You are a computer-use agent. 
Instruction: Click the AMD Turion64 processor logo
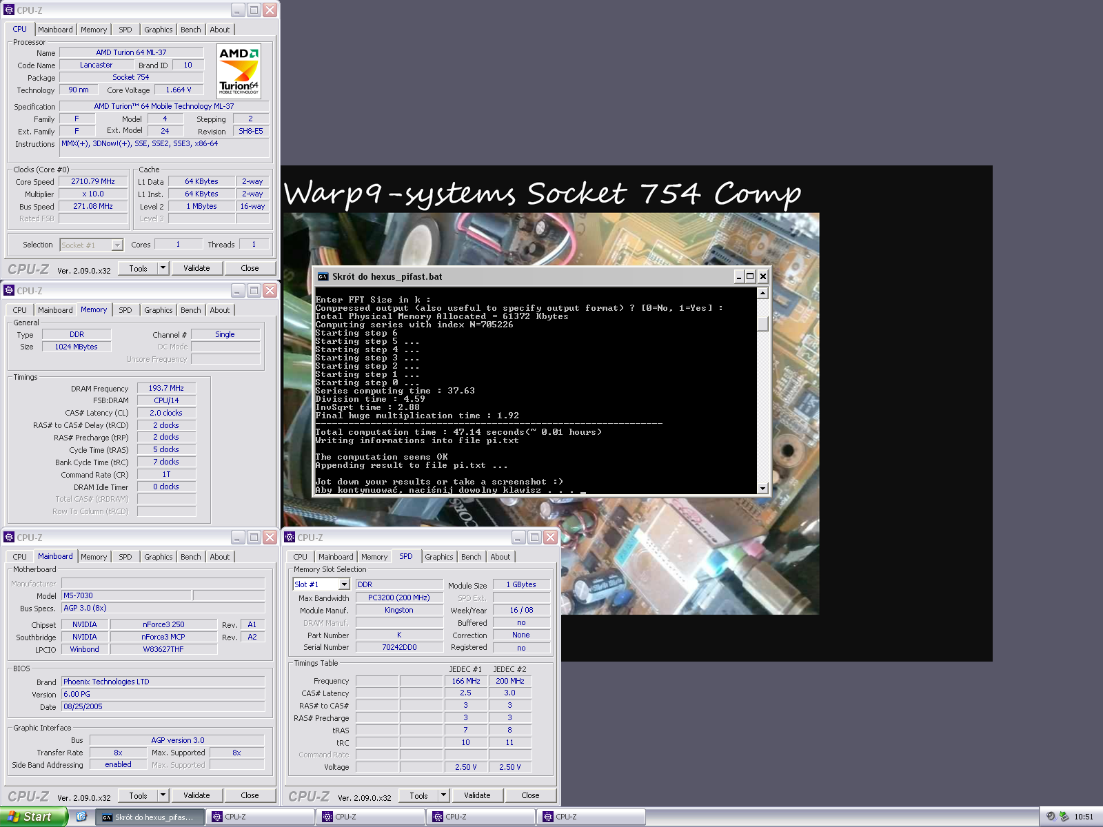239,71
